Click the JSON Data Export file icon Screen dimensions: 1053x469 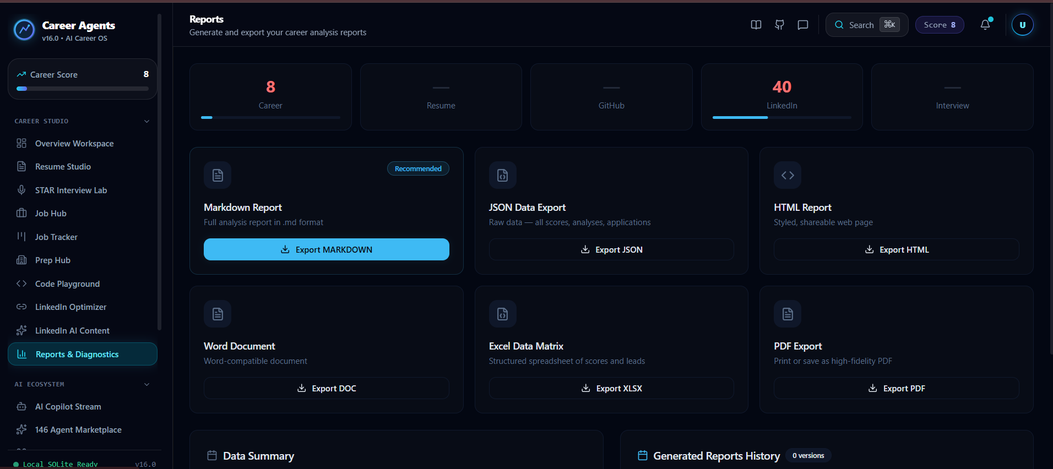tap(503, 175)
